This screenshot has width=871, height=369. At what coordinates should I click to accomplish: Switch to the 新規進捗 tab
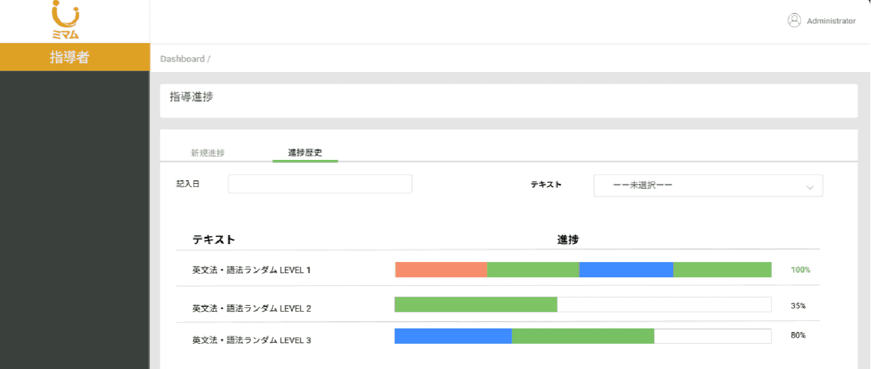pyautogui.click(x=208, y=153)
